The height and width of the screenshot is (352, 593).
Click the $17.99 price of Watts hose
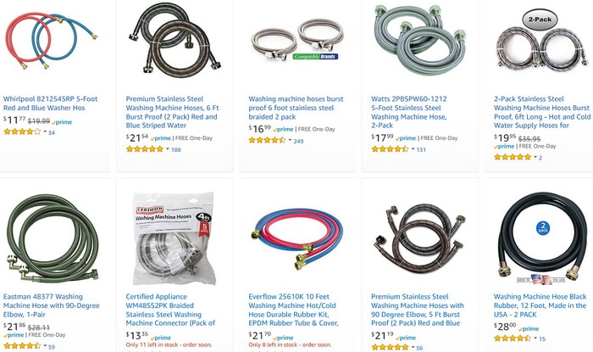click(x=382, y=137)
